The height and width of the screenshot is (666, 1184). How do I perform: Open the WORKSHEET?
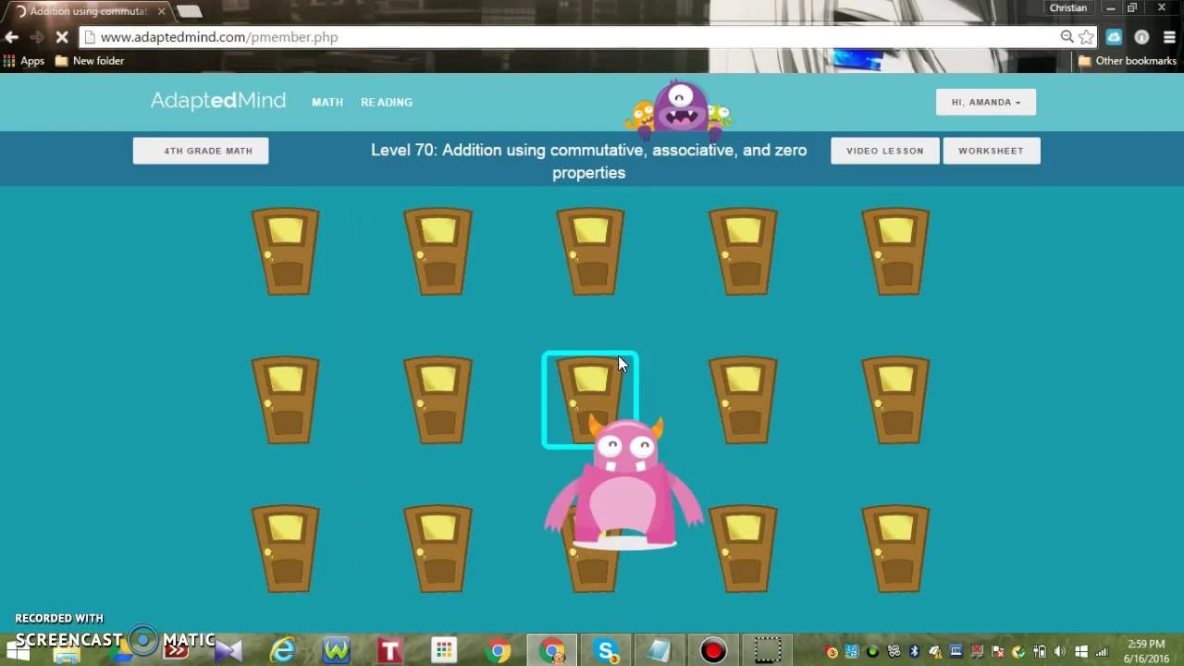pyautogui.click(x=992, y=151)
